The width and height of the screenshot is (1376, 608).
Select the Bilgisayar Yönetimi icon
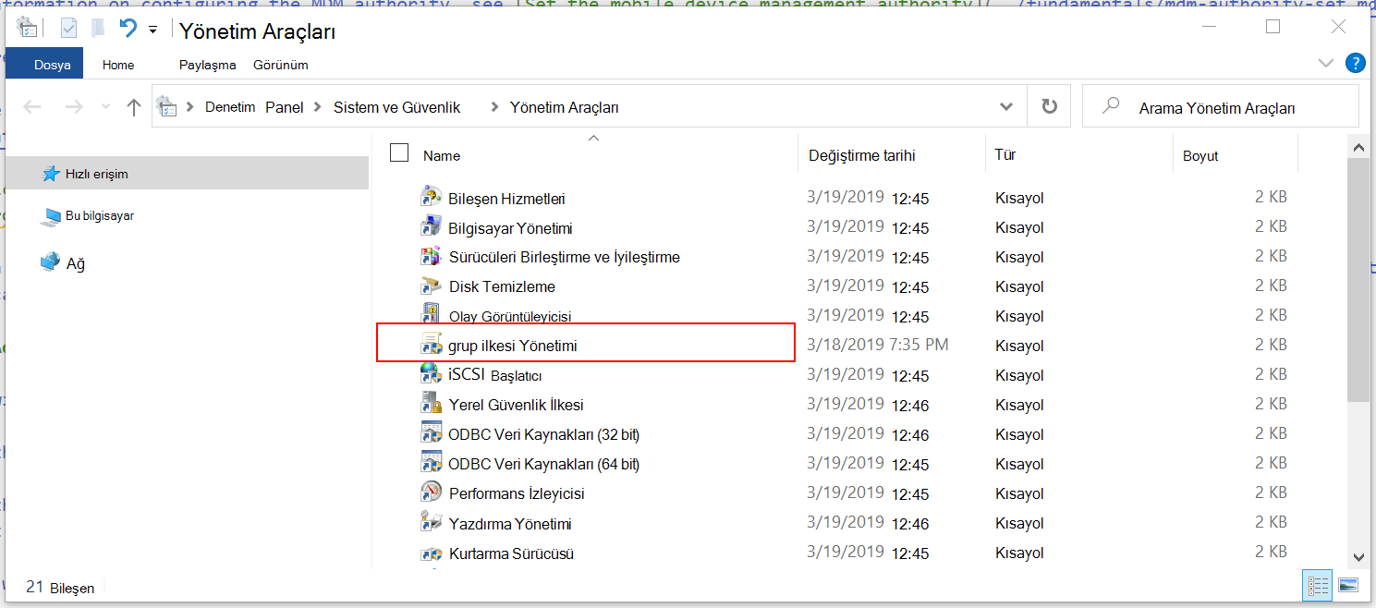[x=431, y=226]
